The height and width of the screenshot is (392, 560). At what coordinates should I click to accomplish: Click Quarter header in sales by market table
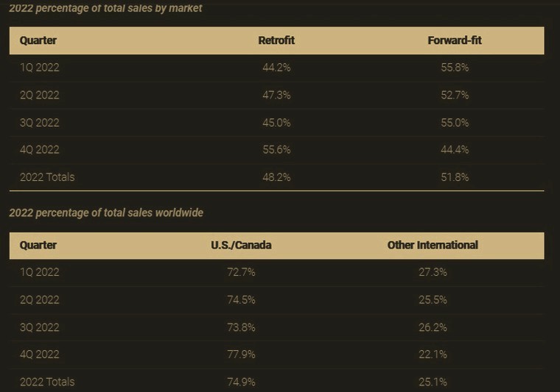pos(38,40)
